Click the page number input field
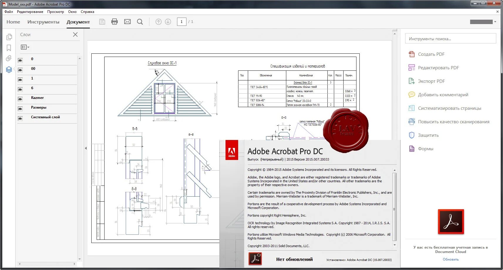The width and height of the screenshot is (503, 270). pyautogui.click(x=181, y=22)
